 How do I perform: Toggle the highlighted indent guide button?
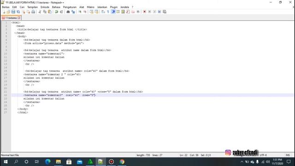[113, 12]
